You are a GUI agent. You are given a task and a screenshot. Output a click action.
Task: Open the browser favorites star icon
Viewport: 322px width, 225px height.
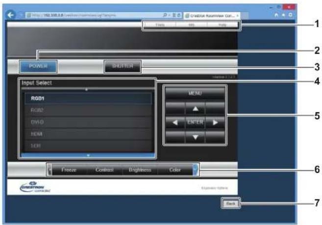tap(284, 15)
